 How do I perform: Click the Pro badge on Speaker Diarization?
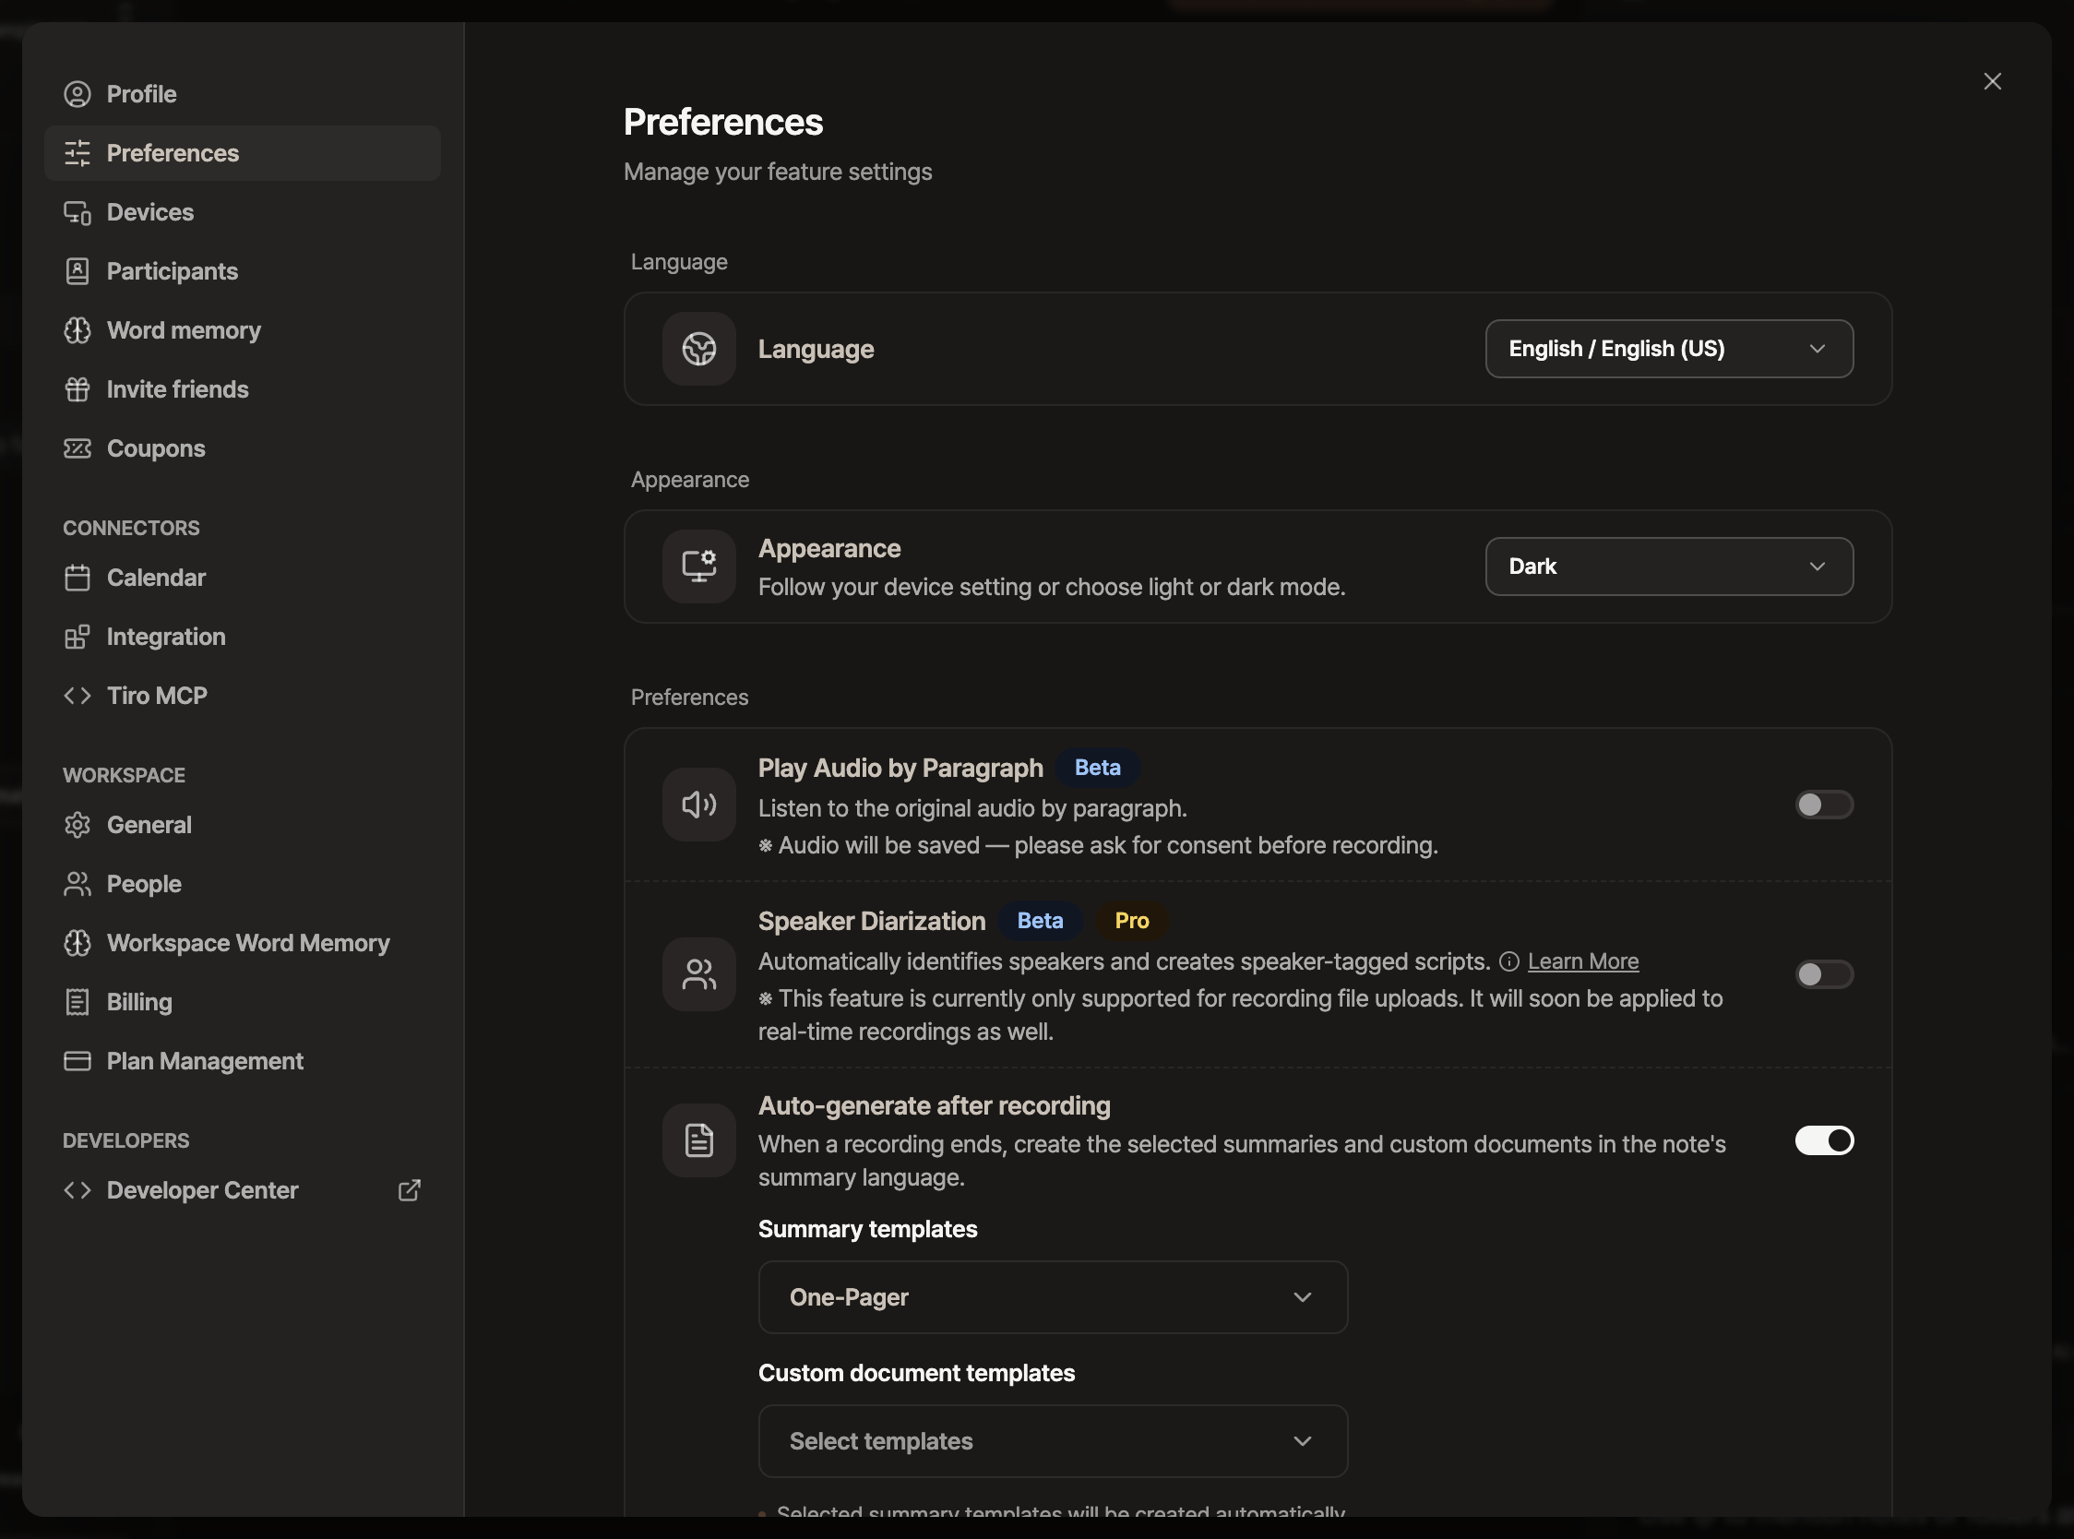(x=1131, y=921)
